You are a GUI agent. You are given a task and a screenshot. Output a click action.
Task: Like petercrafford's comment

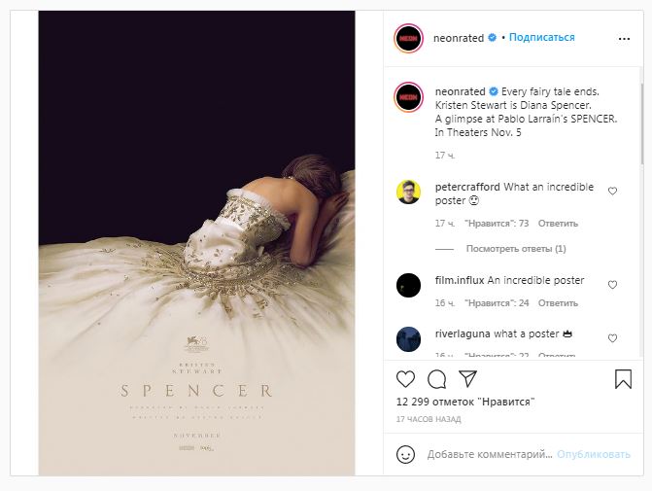coord(612,192)
